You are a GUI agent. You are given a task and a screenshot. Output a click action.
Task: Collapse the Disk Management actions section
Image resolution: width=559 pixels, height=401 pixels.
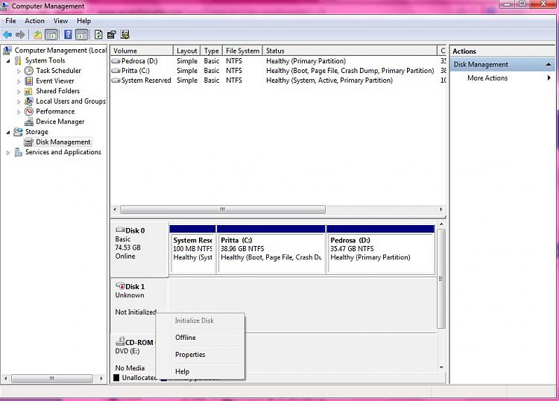[x=549, y=65]
